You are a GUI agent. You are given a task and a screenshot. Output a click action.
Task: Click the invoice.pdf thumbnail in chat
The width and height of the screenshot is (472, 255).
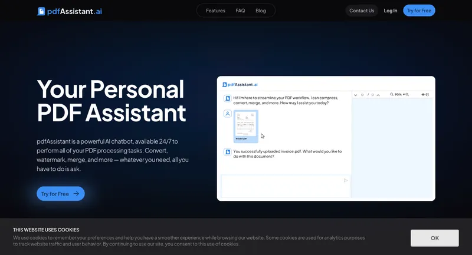246,126
